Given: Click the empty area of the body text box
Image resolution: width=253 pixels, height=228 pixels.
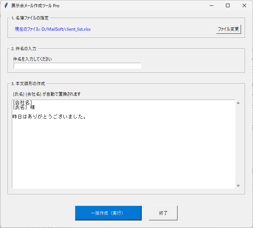Looking at the screenshot, I should [x=123, y=155].
